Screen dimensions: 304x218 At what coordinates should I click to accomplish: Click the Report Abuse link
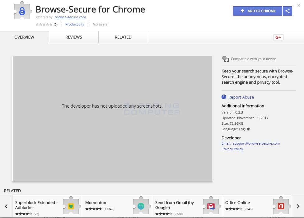tap(241, 97)
